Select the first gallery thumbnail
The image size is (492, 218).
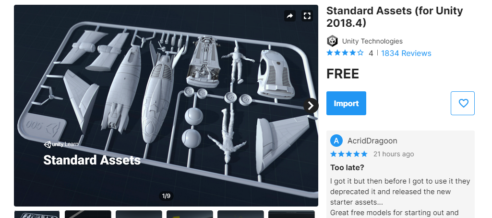(x=37, y=214)
